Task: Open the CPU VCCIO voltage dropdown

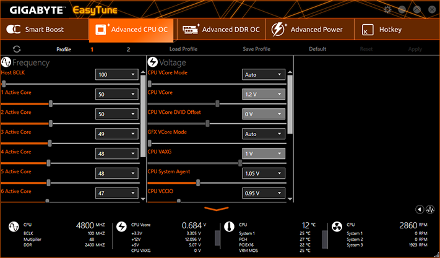Action: 264,193
